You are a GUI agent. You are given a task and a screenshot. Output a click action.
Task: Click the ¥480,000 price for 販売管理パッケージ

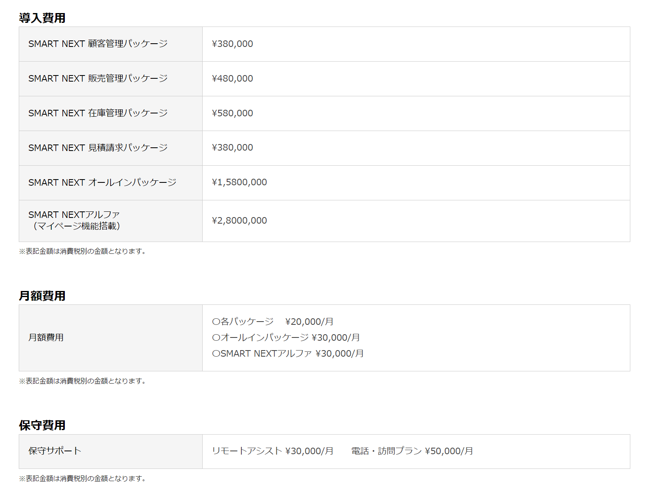click(232, 78)
